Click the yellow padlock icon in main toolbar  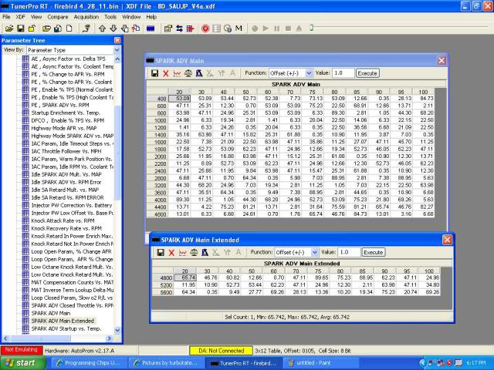point(32,29)
